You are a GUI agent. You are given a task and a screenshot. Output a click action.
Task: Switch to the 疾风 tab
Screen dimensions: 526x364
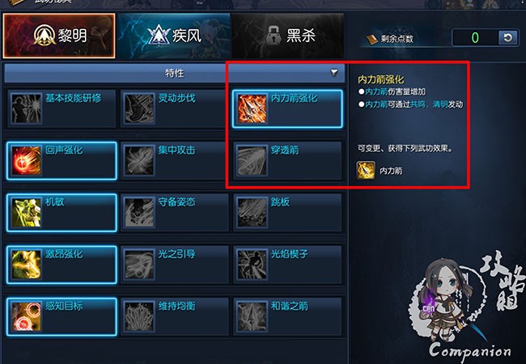pos(174,36)
